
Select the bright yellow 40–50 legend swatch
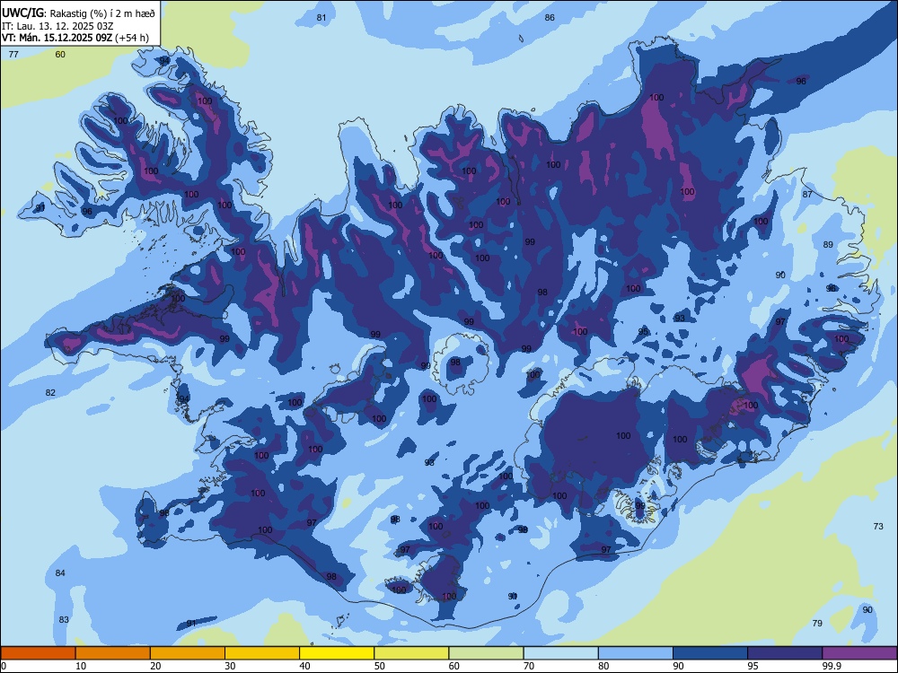337,653
